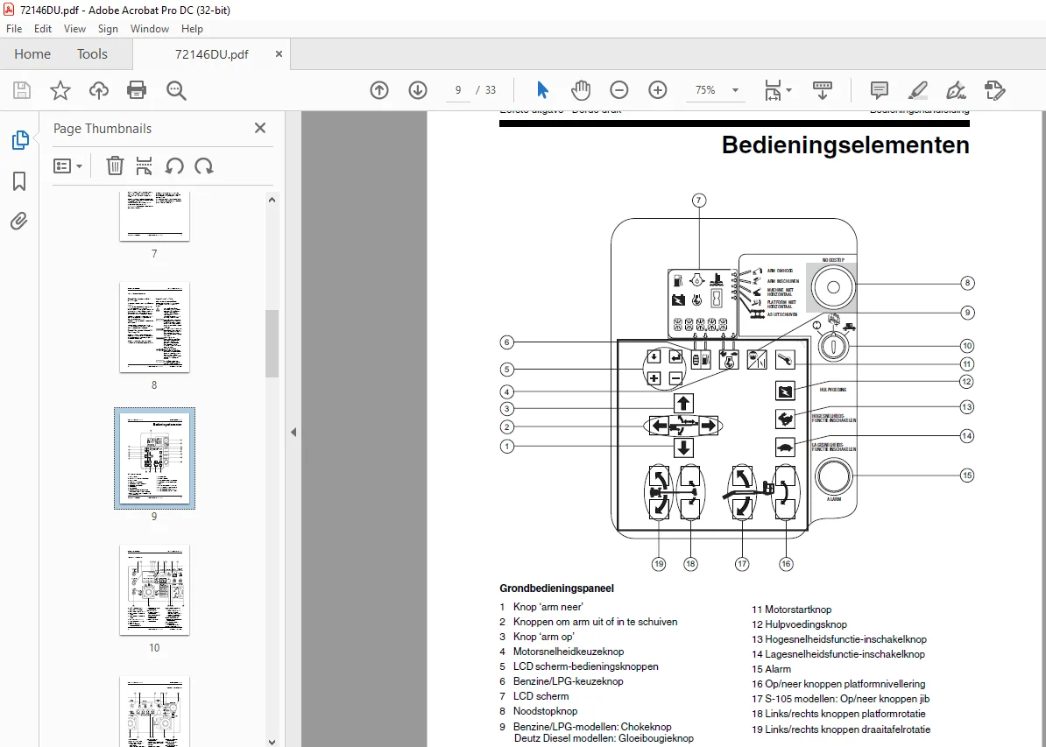Viewport: 1046px width, 747px height.
Task: Open Attachments paperclip panel
Action: (x=19, y=221)
